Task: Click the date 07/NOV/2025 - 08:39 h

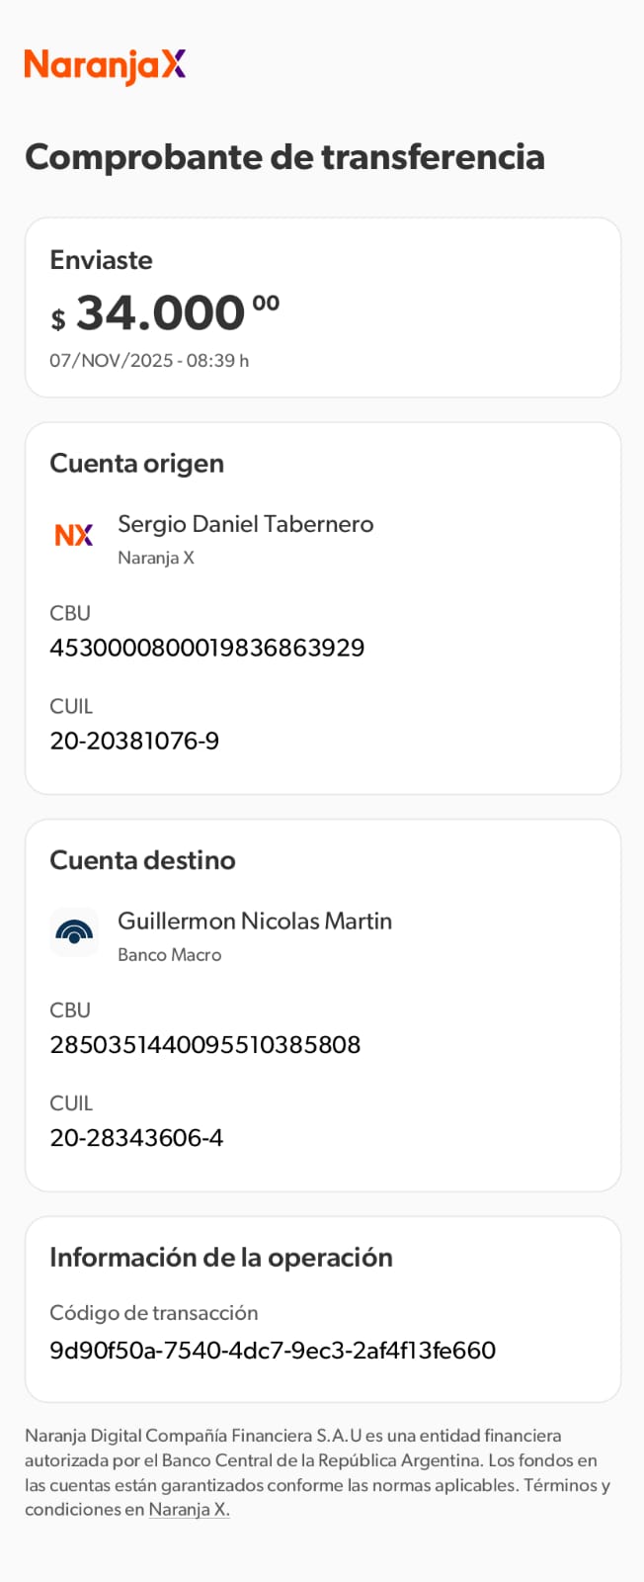Action: [149, 361]
